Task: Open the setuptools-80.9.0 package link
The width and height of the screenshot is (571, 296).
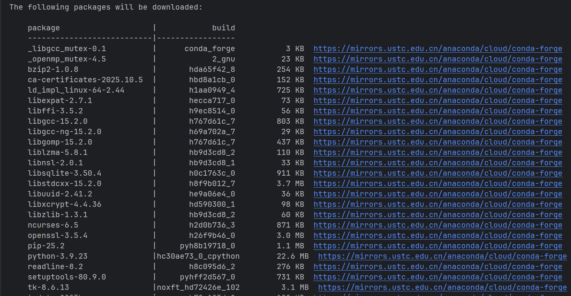Action: click(438, 277)
